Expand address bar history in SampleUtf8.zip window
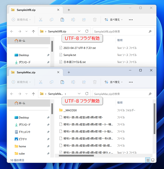164x169 pixels. pyautogui.click(x=79, y=31)
